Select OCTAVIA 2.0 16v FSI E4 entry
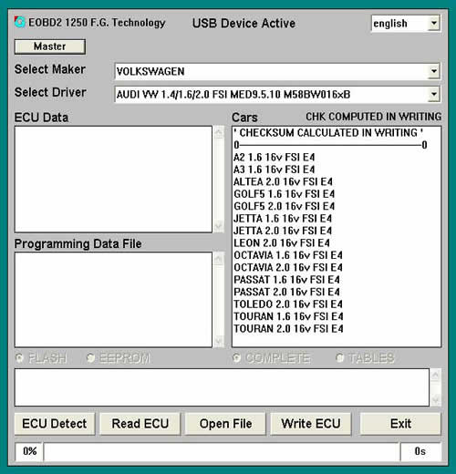Screen dimensions: 456x474 pyautogui.click(x=288, y=267)
